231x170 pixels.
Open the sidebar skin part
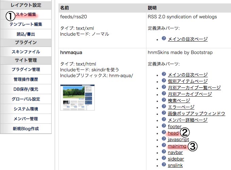tap(176, 159)
